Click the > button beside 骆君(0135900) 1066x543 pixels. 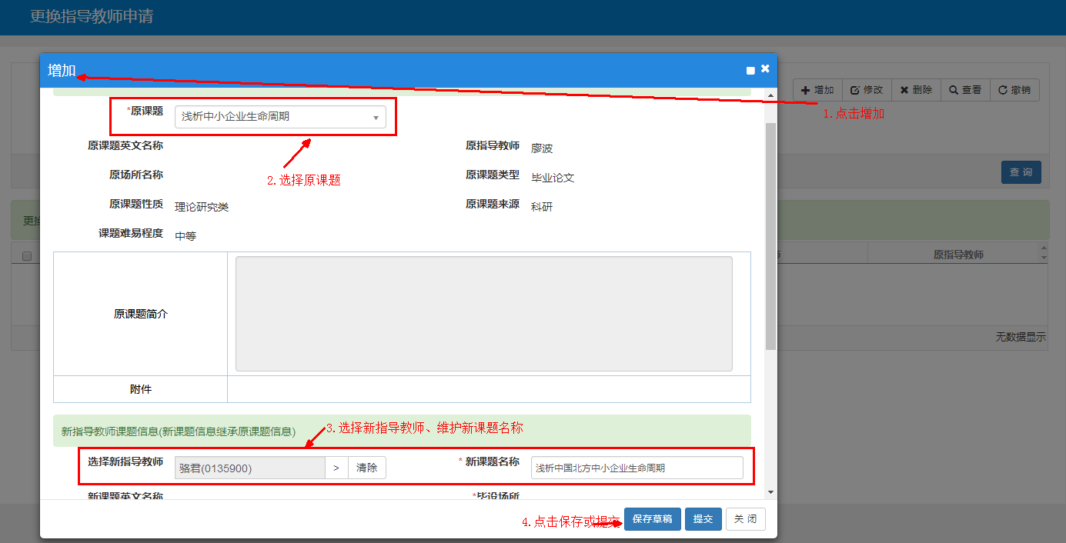click(x=336, y=468)
